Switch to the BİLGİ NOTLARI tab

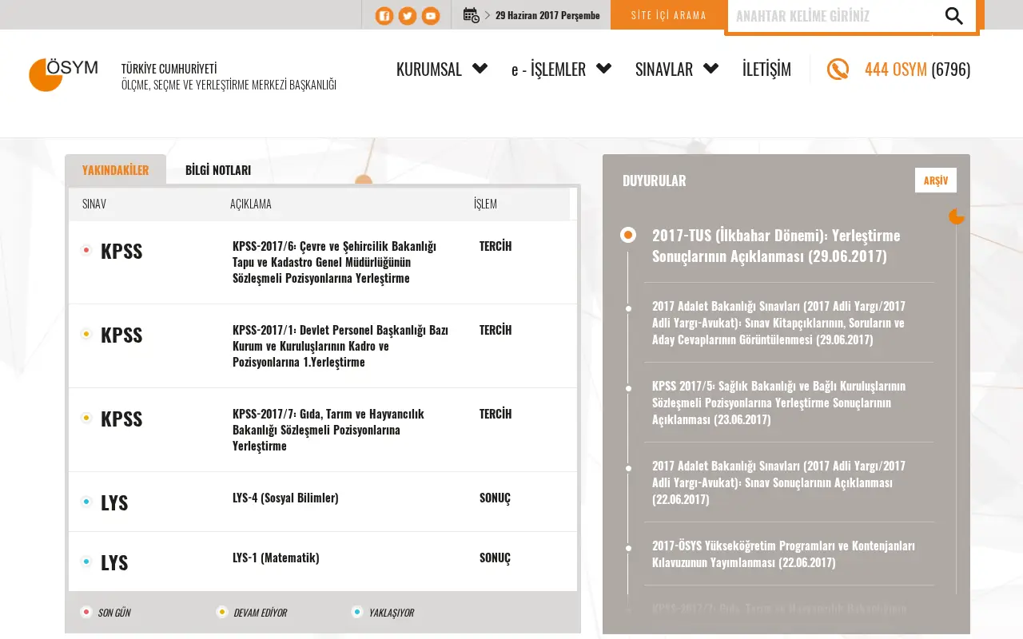click(218, 170)
